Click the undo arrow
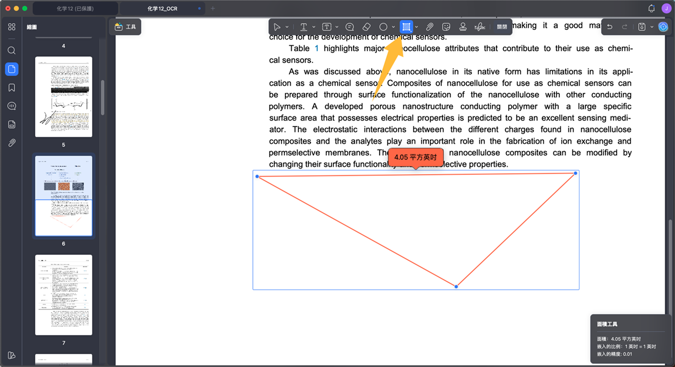The image size is (675, 367). (610, 27)
